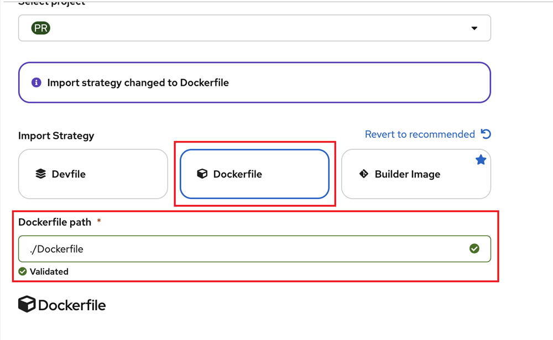Screen dimensions: 553x340
Task: Click the Devfile stacked-layers icon
Action: pos(42,174)
